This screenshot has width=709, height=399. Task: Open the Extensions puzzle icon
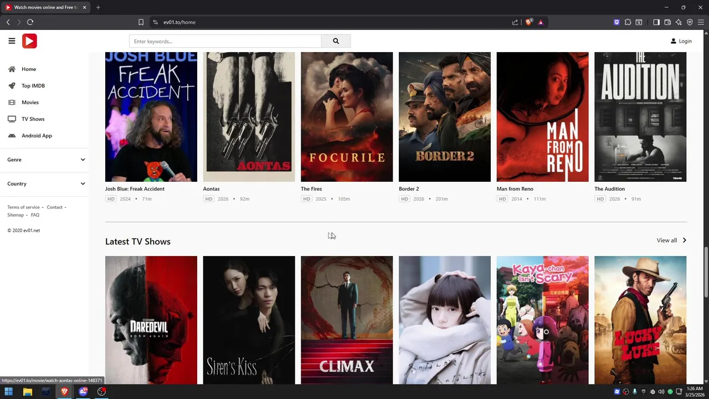click(x=628, y=22)
